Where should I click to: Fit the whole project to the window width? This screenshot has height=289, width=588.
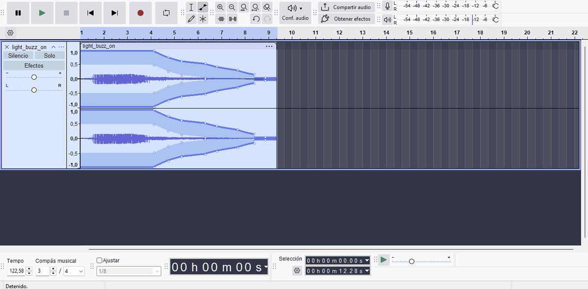coord(255,7)
